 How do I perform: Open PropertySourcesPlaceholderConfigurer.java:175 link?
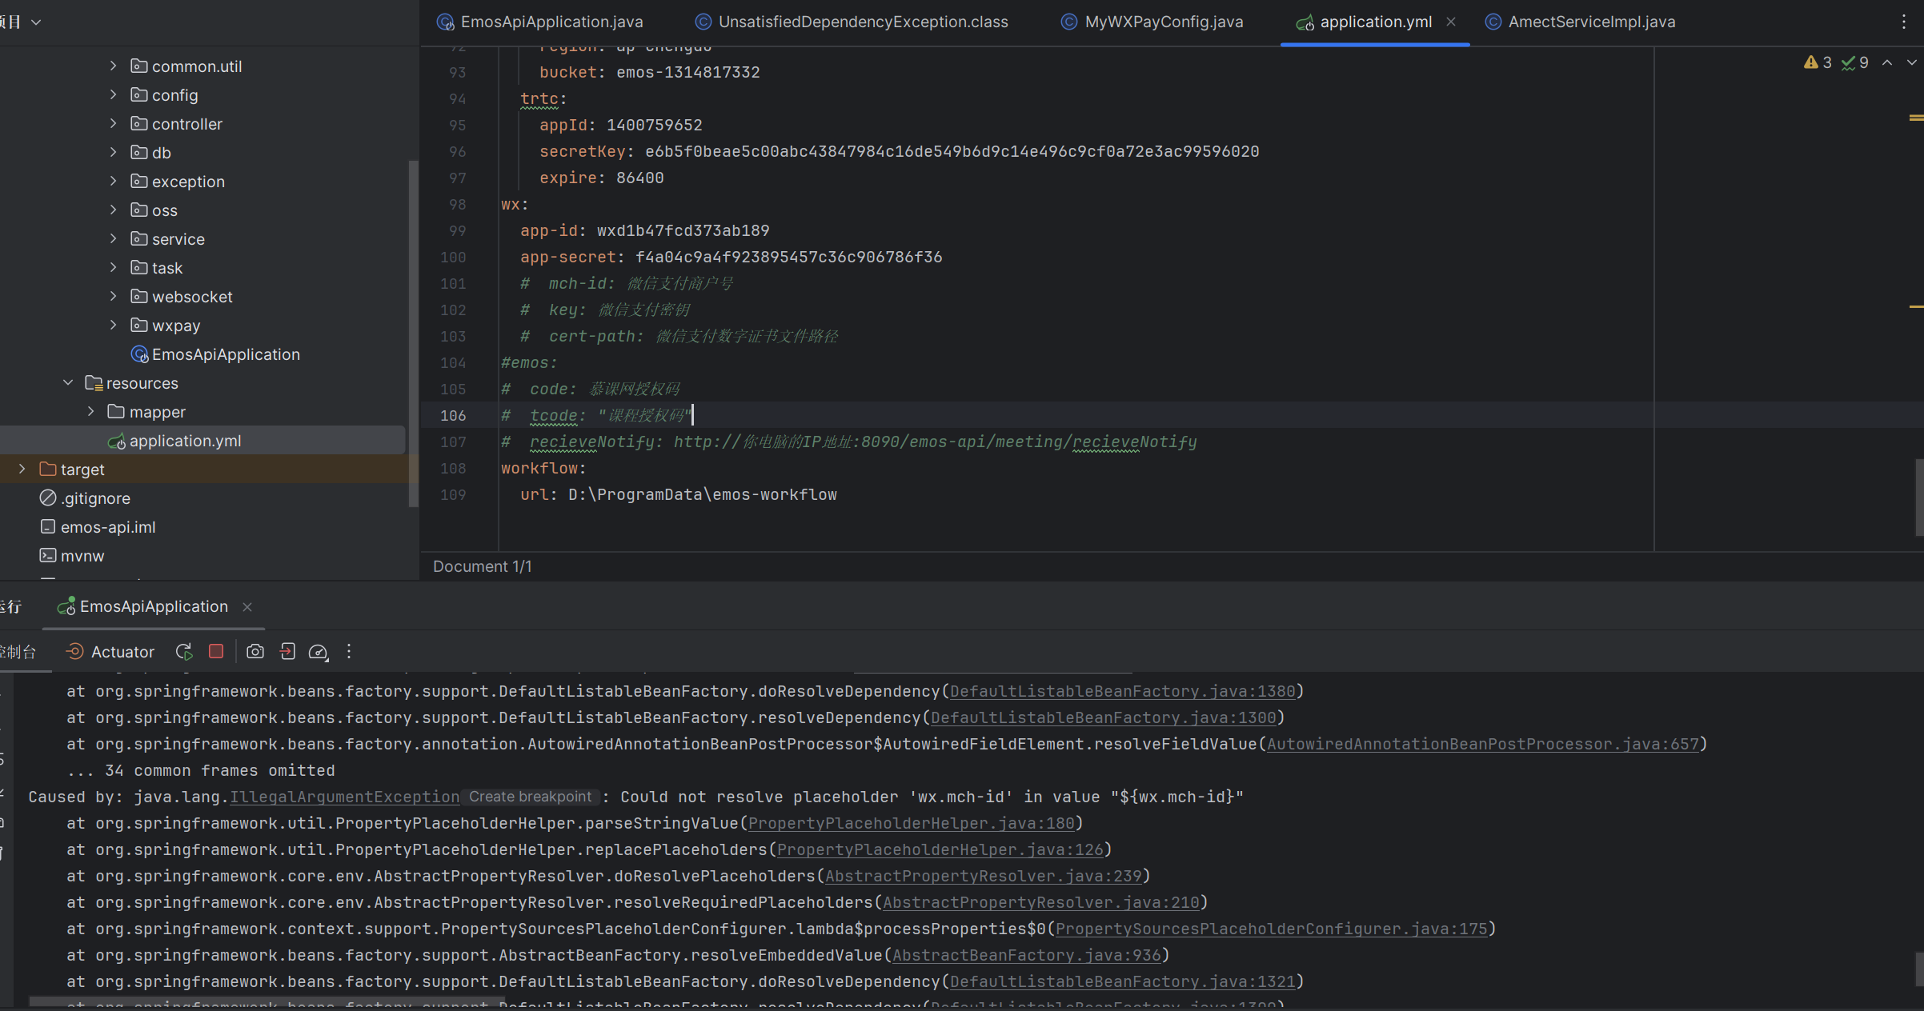click(1271, 929)
